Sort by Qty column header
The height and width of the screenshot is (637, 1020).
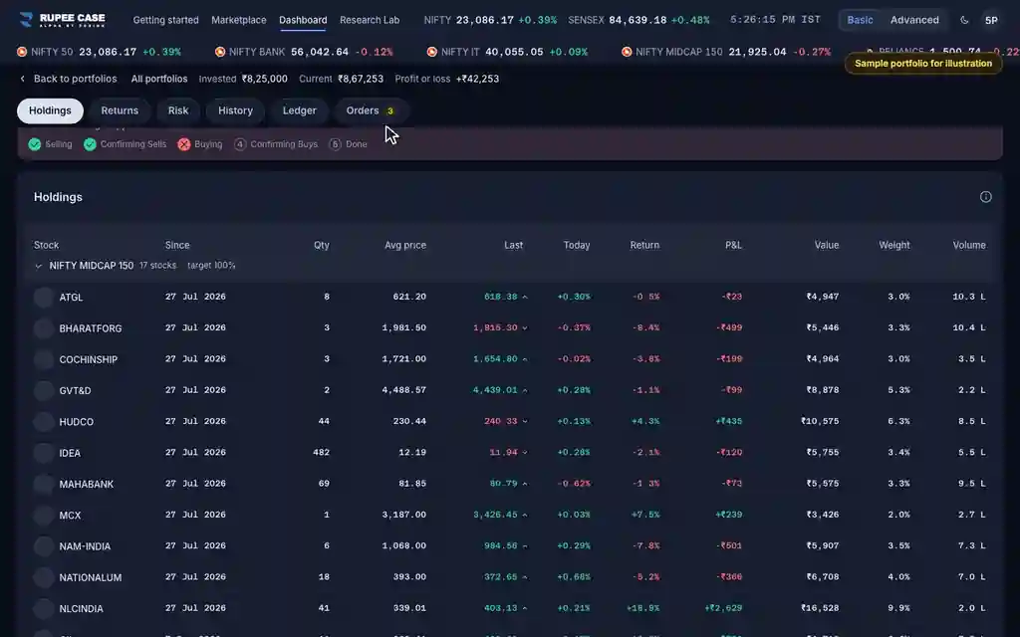click(x=322, y=245)
